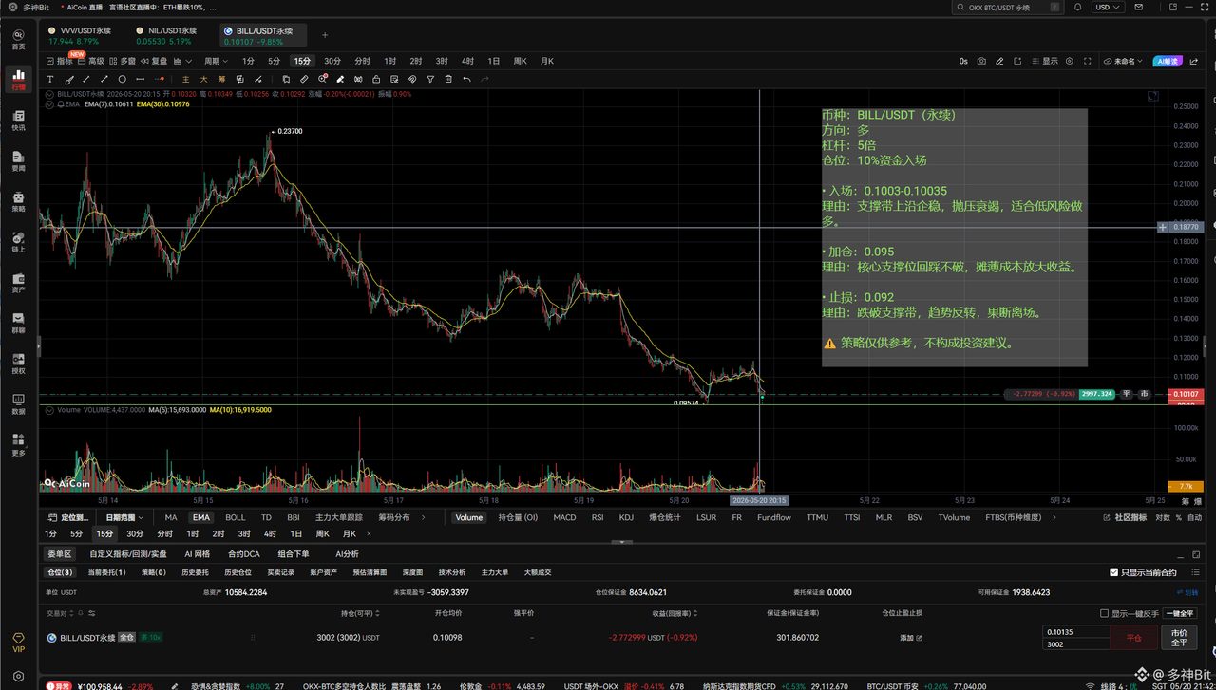Open the 当前委托(1) tab
This screenshot has height=690, width=1216.
pos(106,572)
